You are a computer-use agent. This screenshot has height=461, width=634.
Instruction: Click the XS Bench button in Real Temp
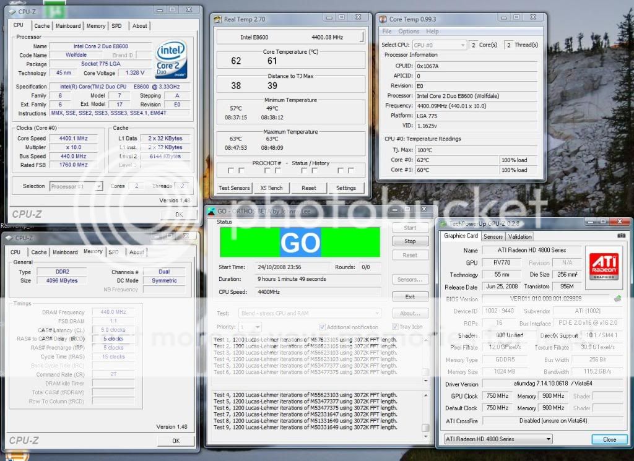271,188
